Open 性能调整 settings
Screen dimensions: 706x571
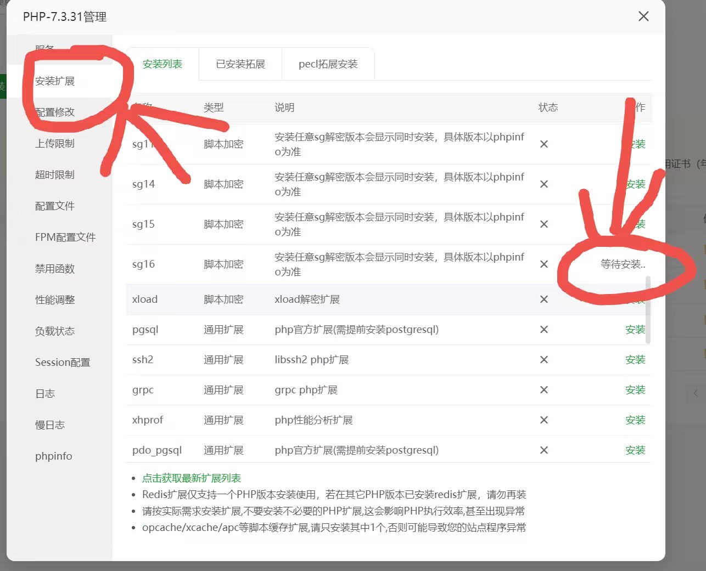tap(54, 299)
